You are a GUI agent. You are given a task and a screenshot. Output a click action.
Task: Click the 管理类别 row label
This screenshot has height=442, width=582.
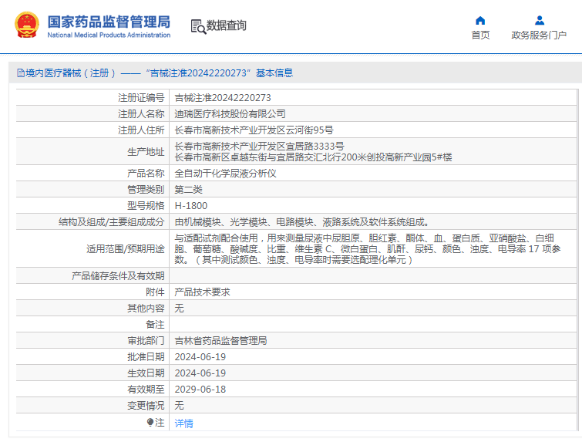tap(146, 190)
